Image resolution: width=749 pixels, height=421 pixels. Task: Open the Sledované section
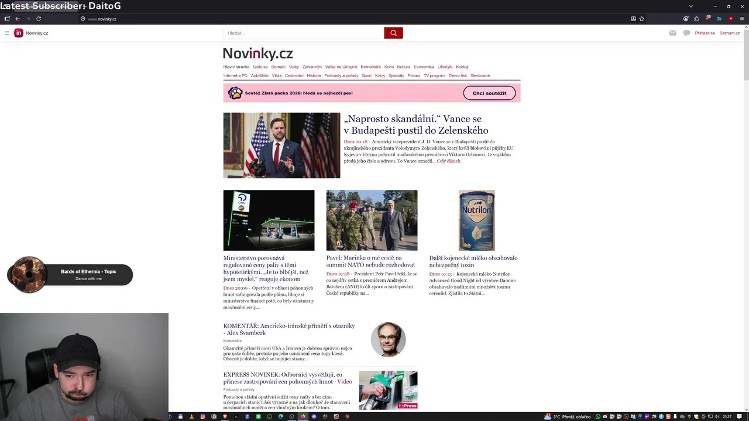click(x=480, y=75)
